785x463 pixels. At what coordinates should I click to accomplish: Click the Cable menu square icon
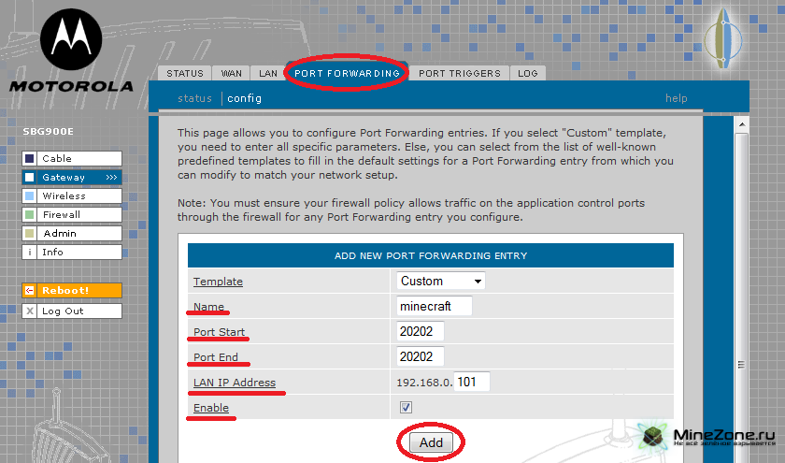pyautogui.click(x=30, y=159)
